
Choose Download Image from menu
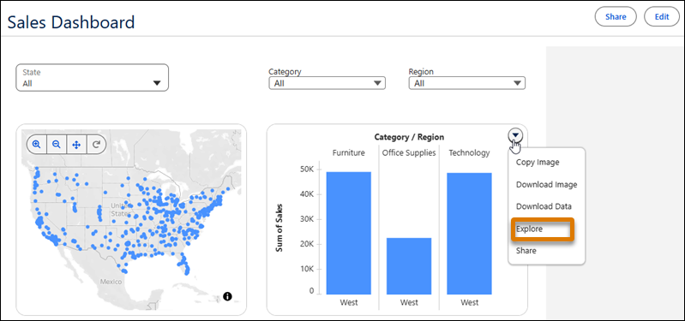pyautogui.click(x=546, y=185)
